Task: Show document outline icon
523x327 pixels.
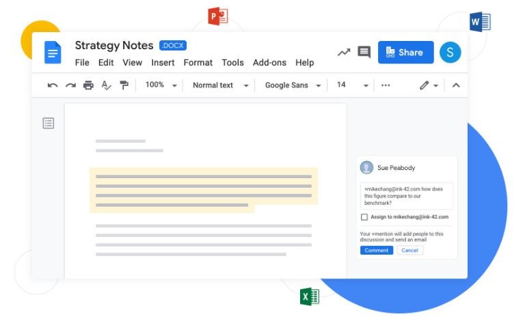Action: tap(49, 123)
